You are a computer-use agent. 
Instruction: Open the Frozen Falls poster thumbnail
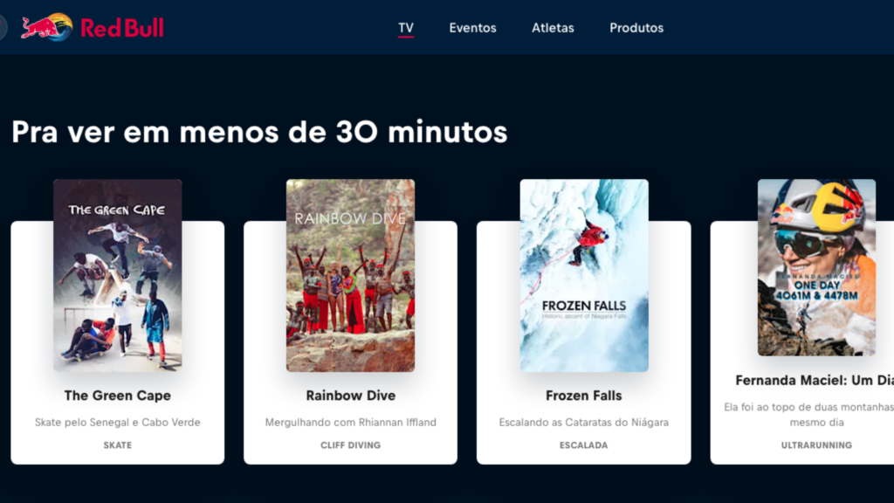point(584,275)
